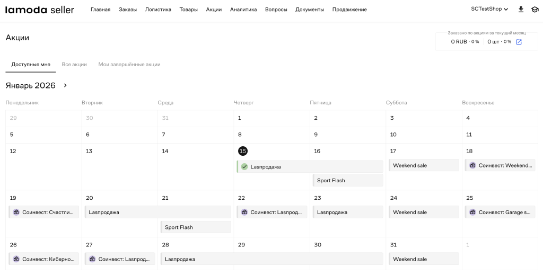
Task: Click the Соинвест icon on January 19
Action: pos(16,212)
